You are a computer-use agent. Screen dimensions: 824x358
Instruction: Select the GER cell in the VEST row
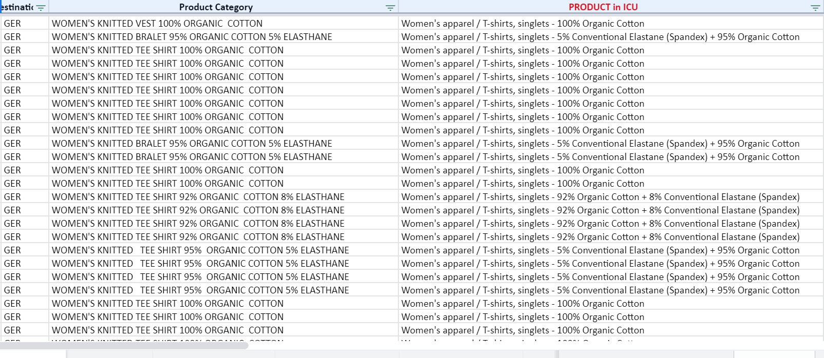(13, 24)
